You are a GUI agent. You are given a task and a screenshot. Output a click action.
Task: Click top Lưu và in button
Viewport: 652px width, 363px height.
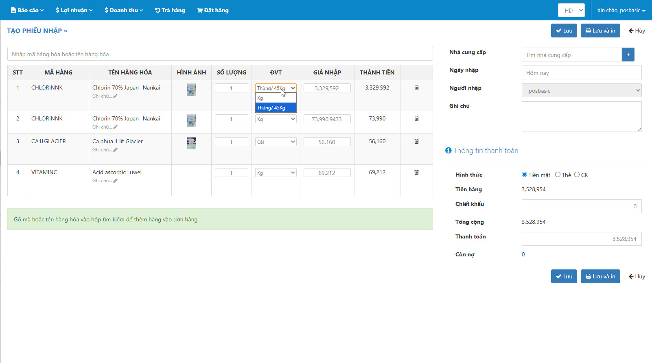coord(600,31)
